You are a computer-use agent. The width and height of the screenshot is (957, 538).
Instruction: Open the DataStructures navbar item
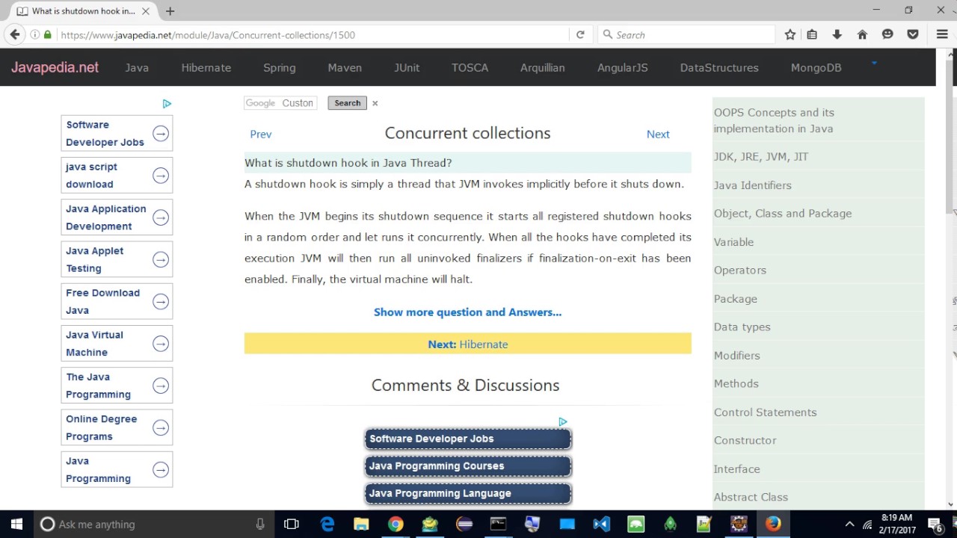coord(719,67)
